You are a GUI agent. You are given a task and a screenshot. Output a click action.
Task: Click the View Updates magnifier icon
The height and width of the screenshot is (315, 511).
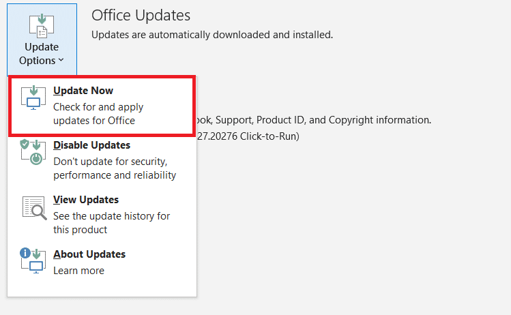point(33,207)
